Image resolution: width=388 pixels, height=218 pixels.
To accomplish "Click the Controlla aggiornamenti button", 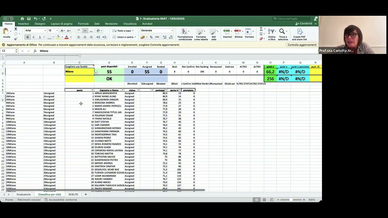I will (x=302, y=45).
